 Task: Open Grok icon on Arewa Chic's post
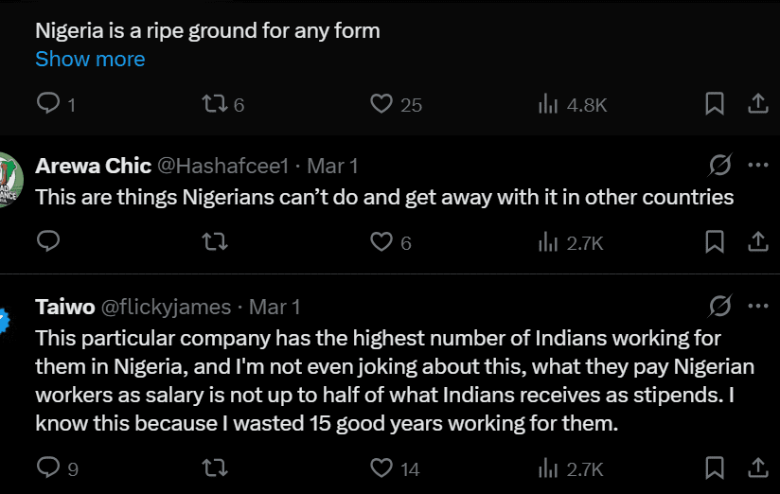(719, 166)
